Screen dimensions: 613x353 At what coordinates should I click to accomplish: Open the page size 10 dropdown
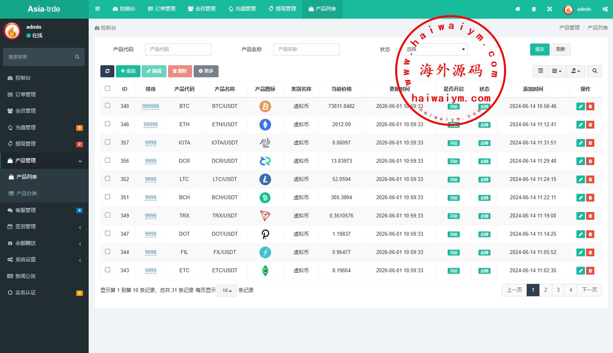point(227,290)
